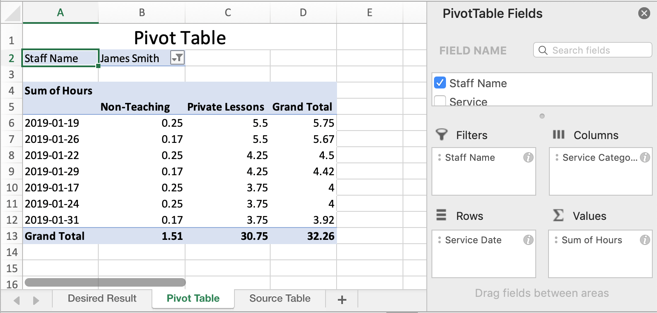Select column C header
This screenshot has height=313, width=657.
228,13
